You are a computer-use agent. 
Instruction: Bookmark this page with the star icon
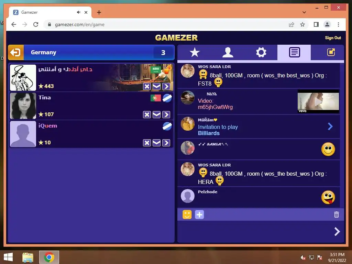click(x=302, y=24)
